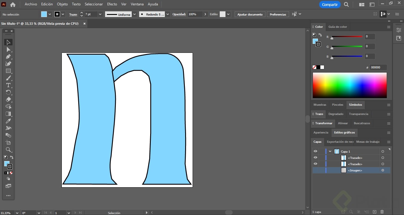The image size is (404, 215).
Task: Click the Compartir button
Action: point(330,4)
